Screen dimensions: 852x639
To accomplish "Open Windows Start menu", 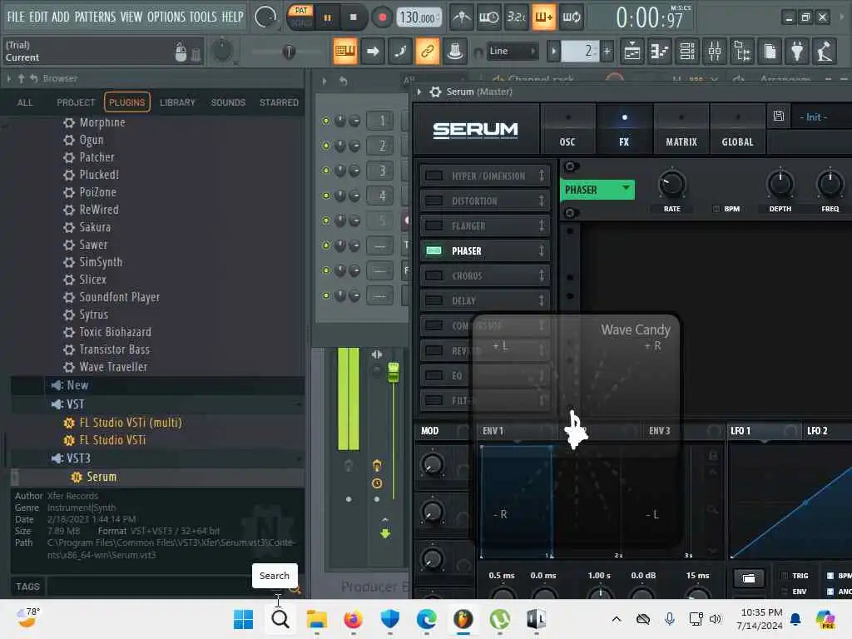I will click(x=243, y=619).
